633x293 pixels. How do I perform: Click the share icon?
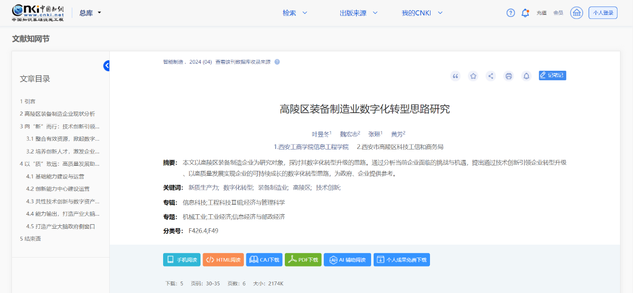click(x=491, y=76)
